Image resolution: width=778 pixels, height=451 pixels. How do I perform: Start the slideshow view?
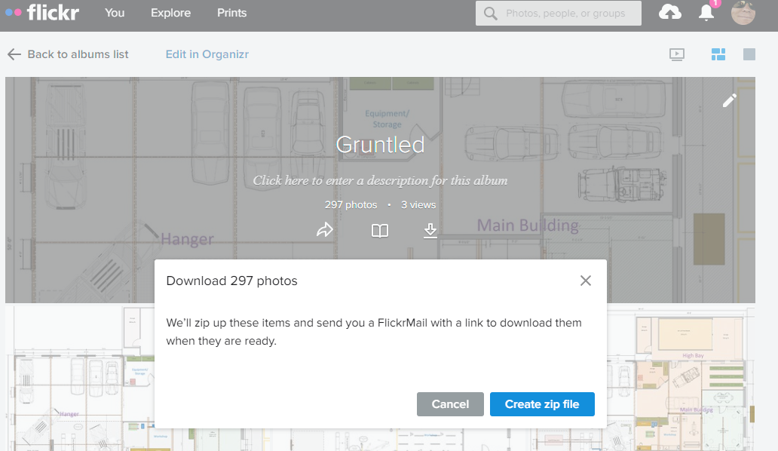pos(677,54)
